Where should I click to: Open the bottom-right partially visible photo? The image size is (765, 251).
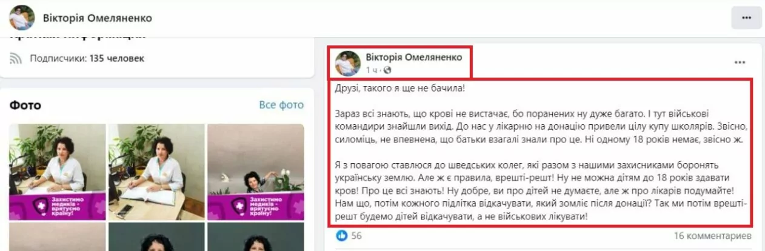click(x=256, y=237)
